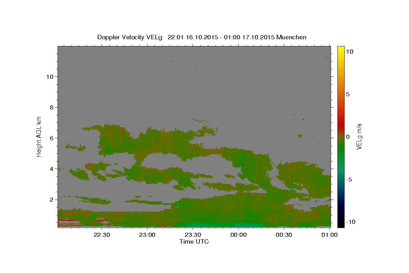Viewport: 409px width, 273px height.
Task: Click the x-axis label 'Time UTC'
Action: pos(194,242)
